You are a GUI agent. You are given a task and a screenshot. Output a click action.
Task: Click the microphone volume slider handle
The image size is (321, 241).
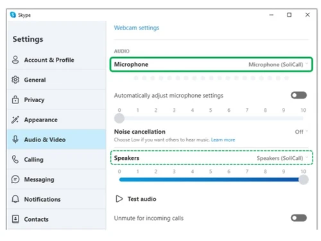[x=119, y=118]
